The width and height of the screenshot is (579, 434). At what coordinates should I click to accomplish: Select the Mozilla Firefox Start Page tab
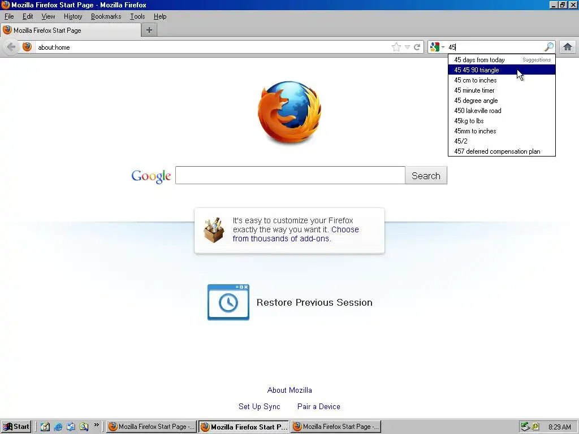[x=71, y=31]
